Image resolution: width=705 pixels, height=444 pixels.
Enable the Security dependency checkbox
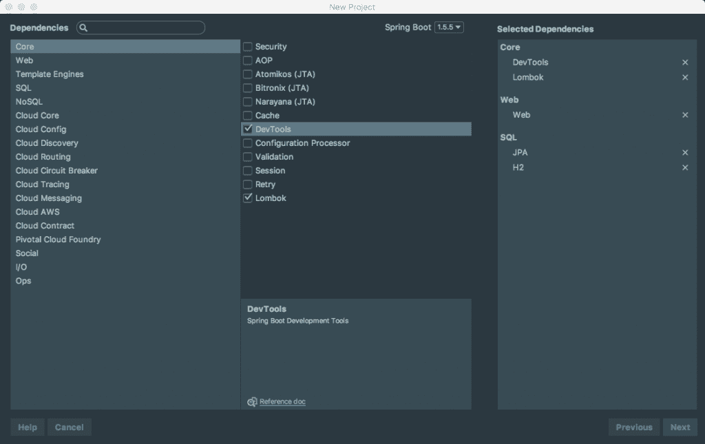click(x=249, y=46)
